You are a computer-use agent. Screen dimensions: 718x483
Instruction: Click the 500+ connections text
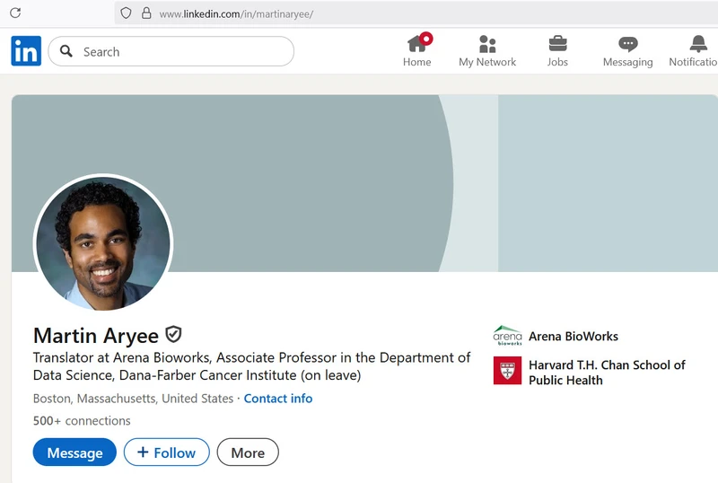pyautogui.click(x=82, y=420)
